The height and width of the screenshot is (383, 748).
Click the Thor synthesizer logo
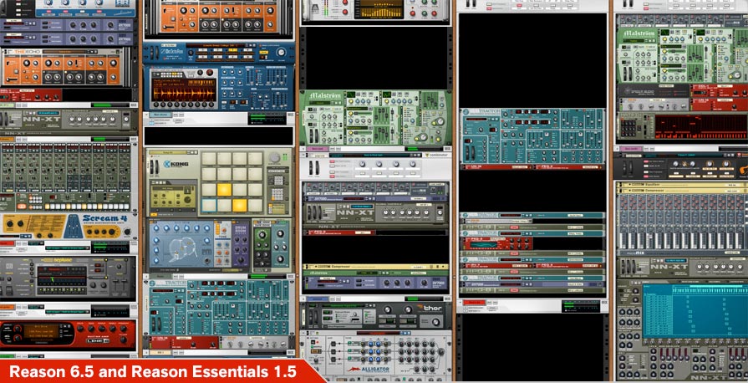coord(434,307)
